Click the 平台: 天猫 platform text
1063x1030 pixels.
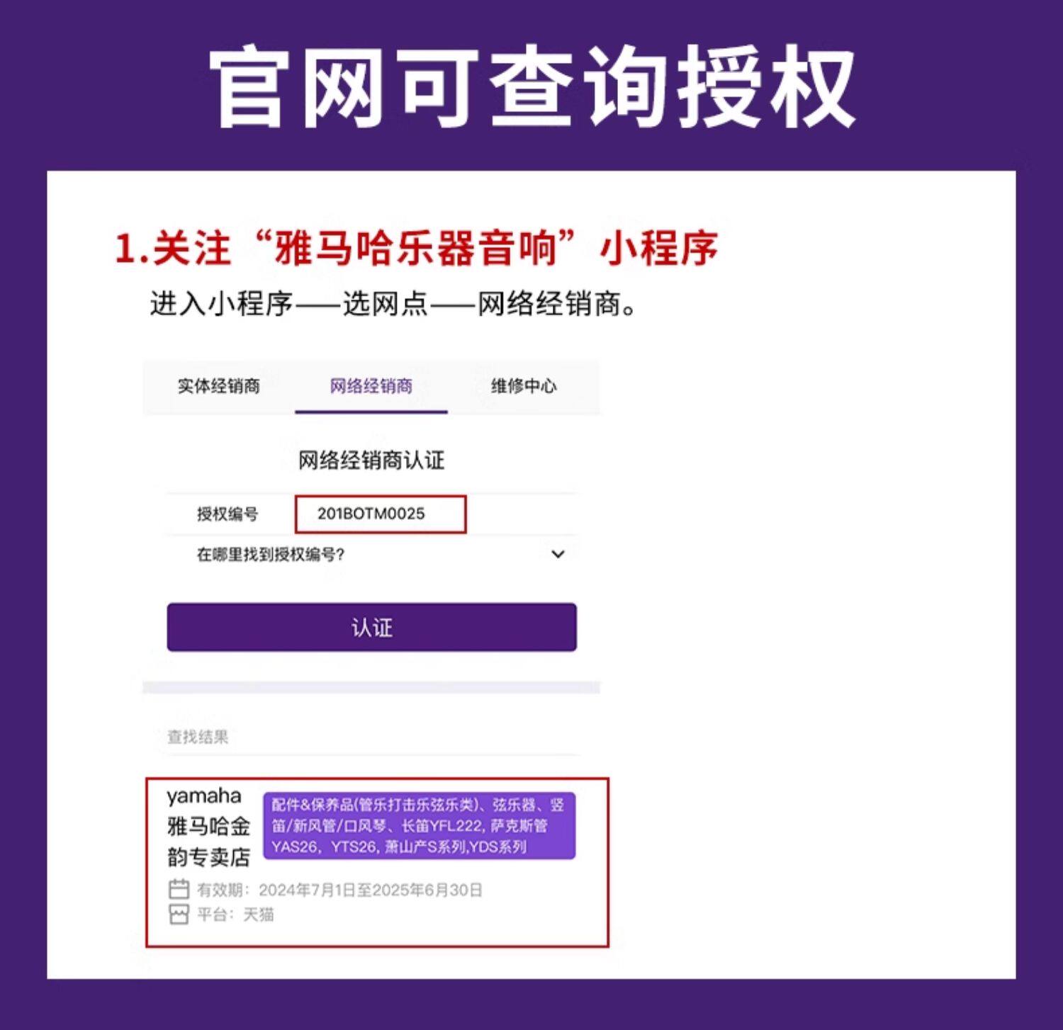235,915
